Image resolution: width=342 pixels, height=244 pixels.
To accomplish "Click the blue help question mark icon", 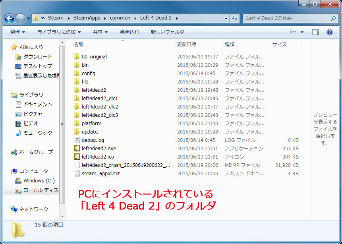I will tap(330, 32).
